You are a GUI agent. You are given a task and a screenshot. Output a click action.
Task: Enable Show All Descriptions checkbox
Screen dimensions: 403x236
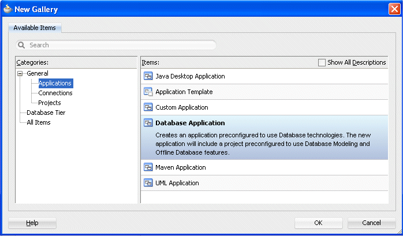(x=322, y=62)
